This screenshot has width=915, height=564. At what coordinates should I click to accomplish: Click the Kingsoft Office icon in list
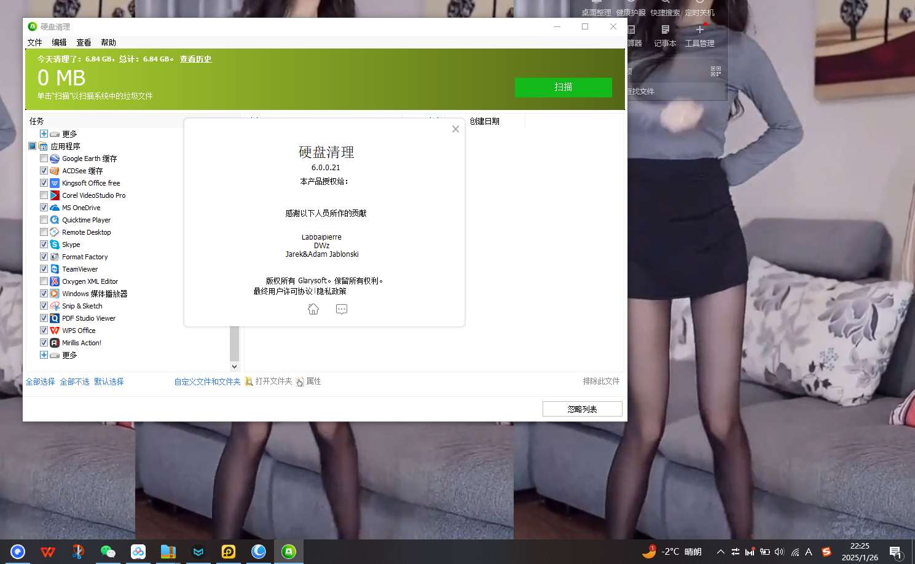55,183
